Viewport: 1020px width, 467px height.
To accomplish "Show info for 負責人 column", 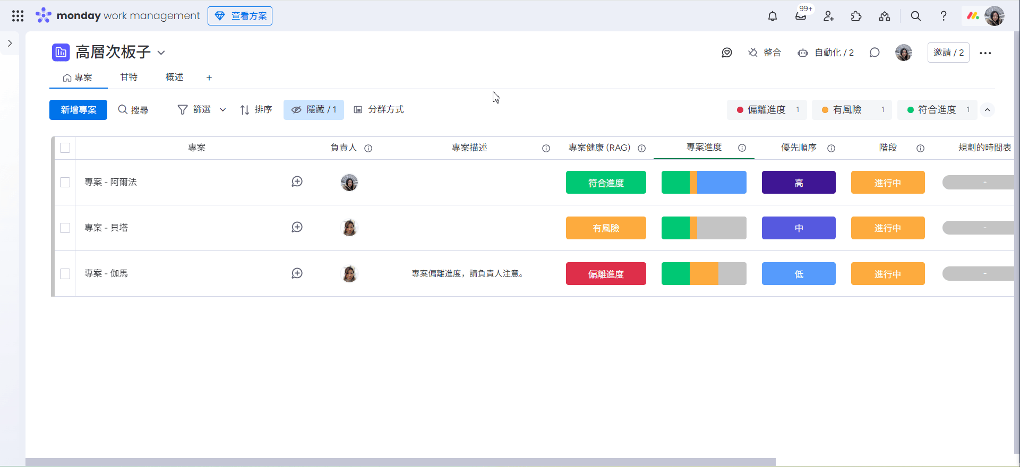I will click(x=368, y=148).
